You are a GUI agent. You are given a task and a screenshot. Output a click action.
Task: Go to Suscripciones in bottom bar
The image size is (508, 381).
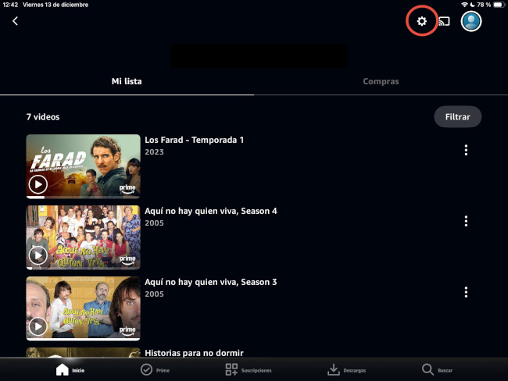[x=248, y=369]
